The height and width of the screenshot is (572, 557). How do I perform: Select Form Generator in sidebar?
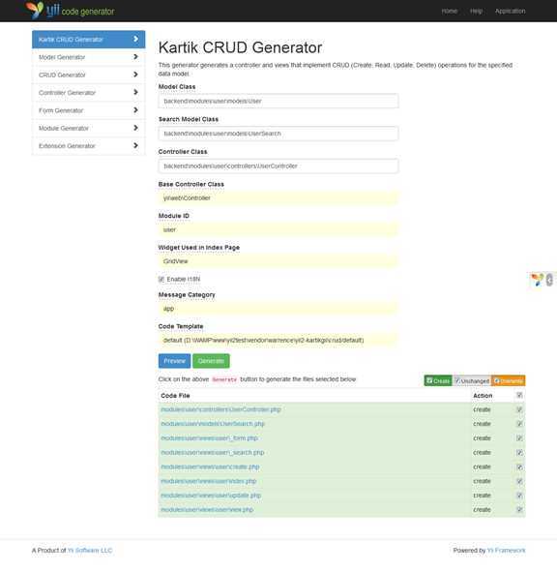pyautogui.click(x=89, y=110)
